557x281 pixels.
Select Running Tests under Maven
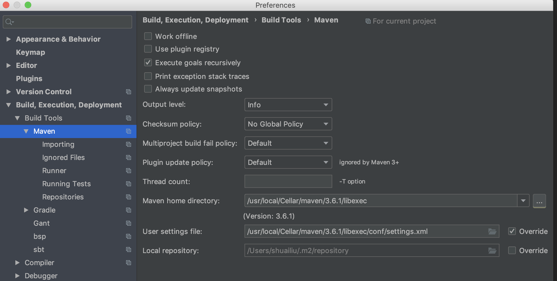[x=66, y=184]
